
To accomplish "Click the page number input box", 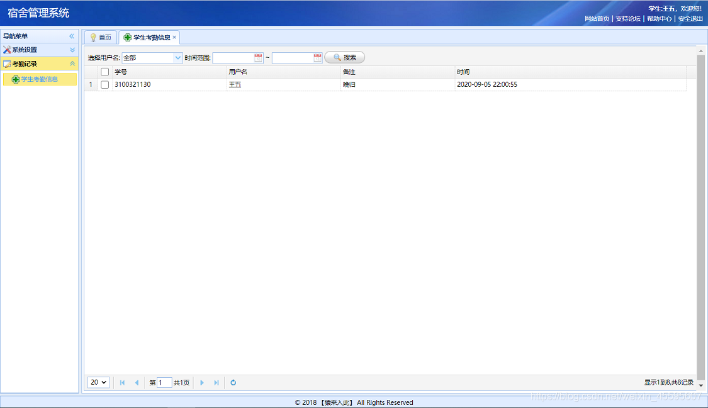I will 164,383.
